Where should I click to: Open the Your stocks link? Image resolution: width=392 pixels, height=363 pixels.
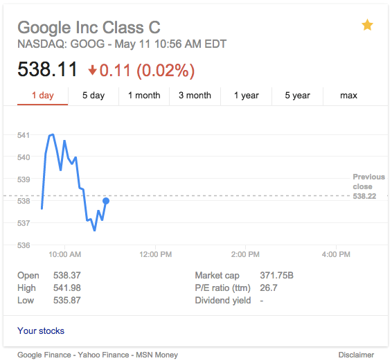click(x=41, y=330)
